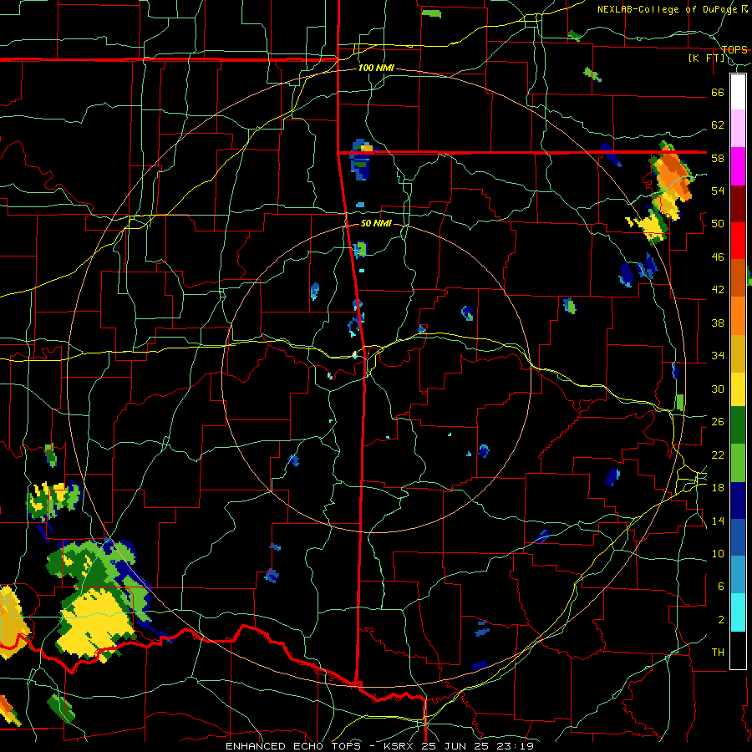Click the legend value '58'

[718, 158]
